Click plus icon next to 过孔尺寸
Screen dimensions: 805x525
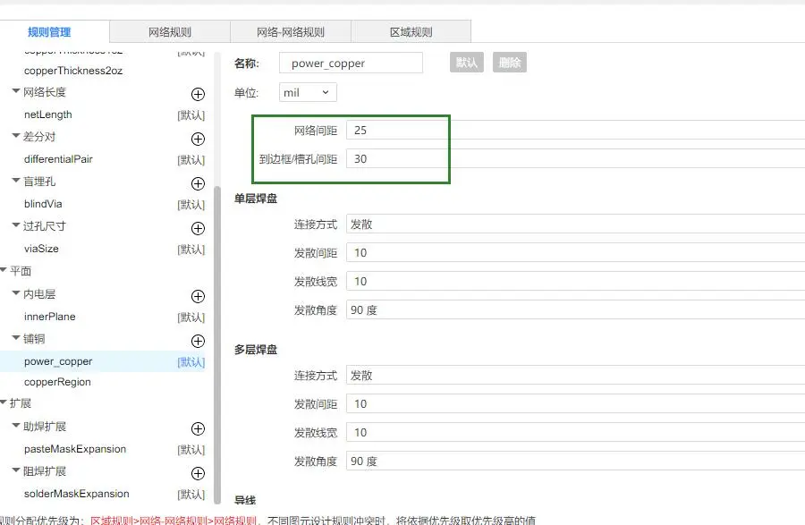tap(198, 228)
